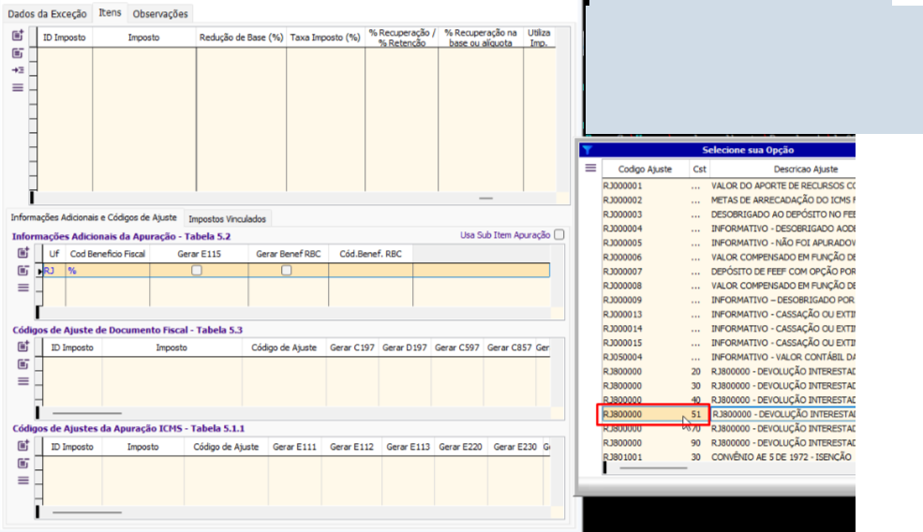The height and width of the screenshot is (532, 923).
Task: Add a row to Tabela 5.2 grid
Action: click(x=22, y=253)
